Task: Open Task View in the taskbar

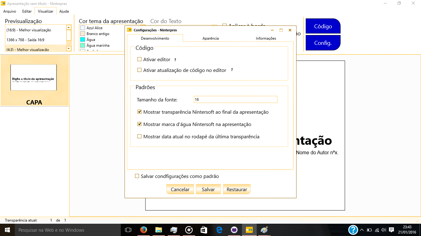Action: tap(128, 230)
